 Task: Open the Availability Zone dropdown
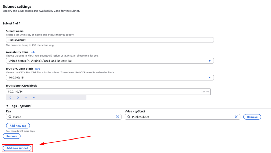point(110,61)
